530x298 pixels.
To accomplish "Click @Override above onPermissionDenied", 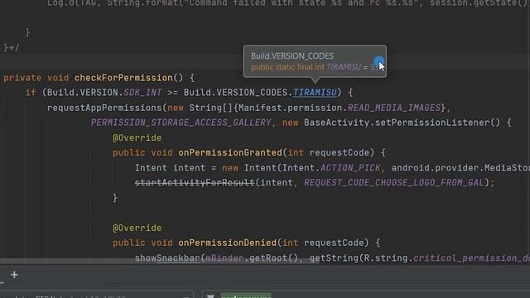I will (137, 228).
